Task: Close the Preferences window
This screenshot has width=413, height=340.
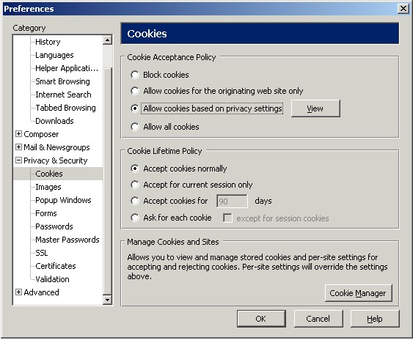Action: [403, 9]
